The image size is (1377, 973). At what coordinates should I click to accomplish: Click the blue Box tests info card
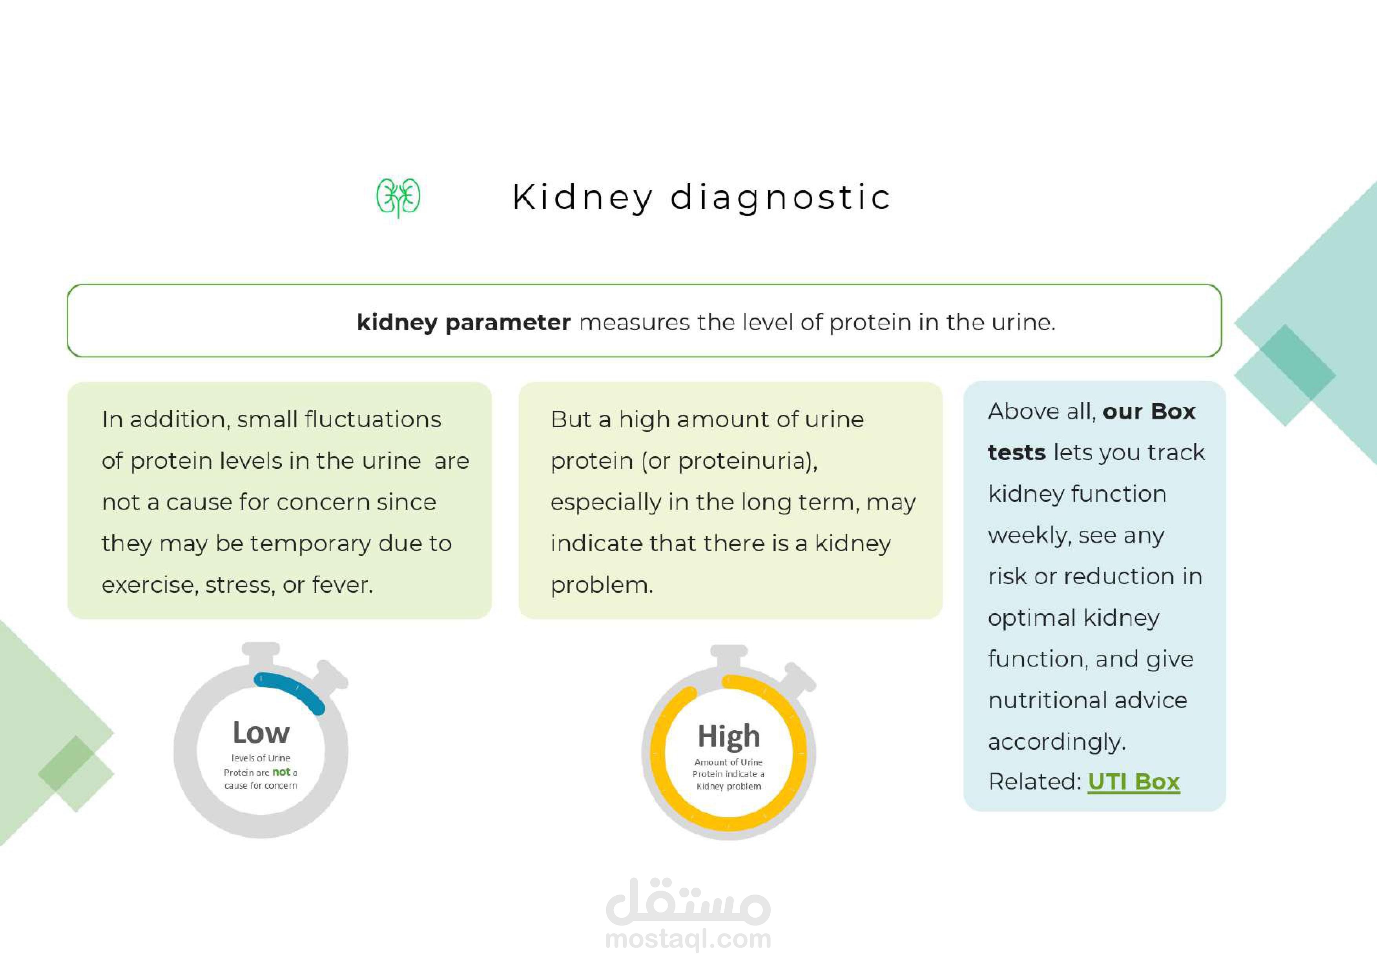[x=1094, y=596]
